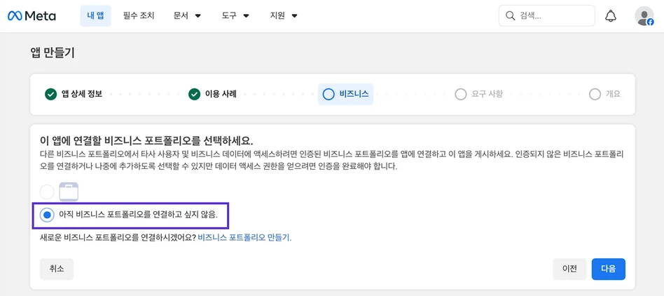664x296 pixels.
Task: Click the search magnifier icon
Action: pos(510,16)
